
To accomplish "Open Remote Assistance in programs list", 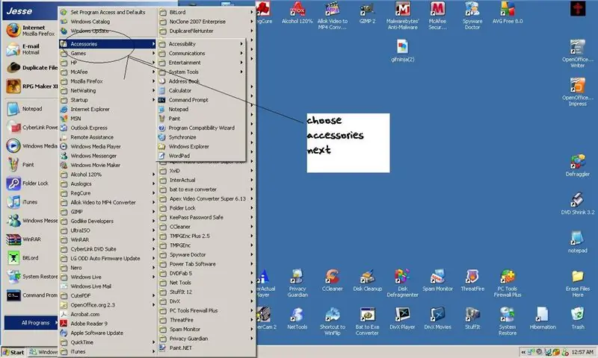I will pyautogui.click(x=108, y=137).
